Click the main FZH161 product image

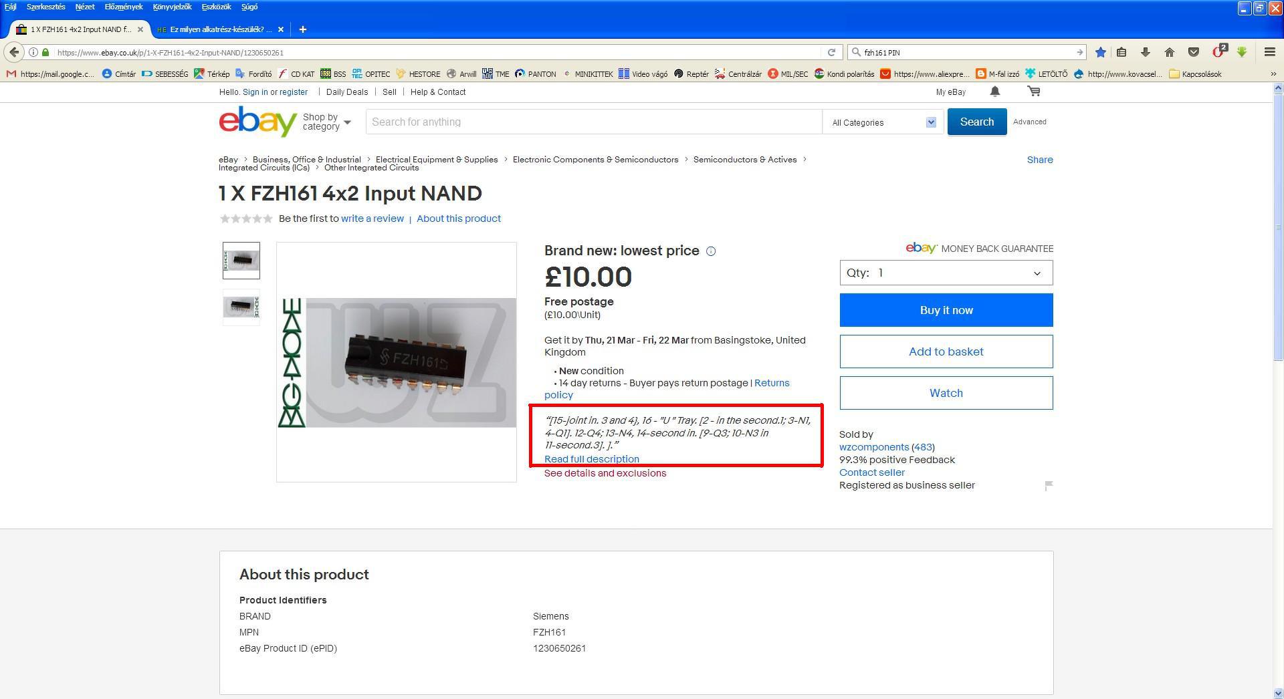397,362
